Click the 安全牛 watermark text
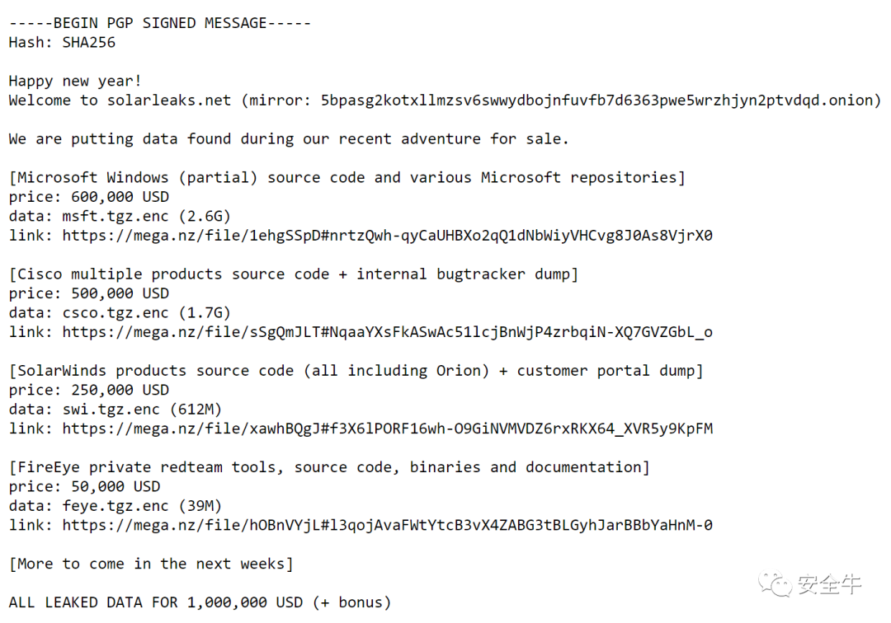 coord(829,583)
